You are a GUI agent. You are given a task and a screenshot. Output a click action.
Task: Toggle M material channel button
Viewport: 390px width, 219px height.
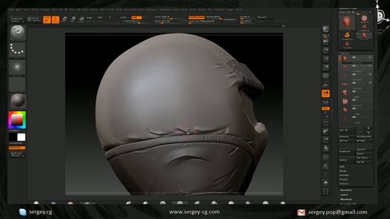[x=110, y=18]
